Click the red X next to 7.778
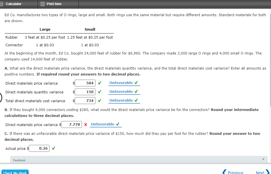This screenshot has height=174, width=271. (86, 124)
